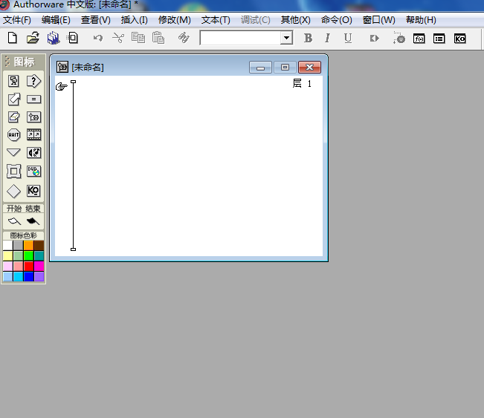Click the Paste toolbar icon
Image resolution: width=484 pixels, height=418 pixels.
[158, 38]
